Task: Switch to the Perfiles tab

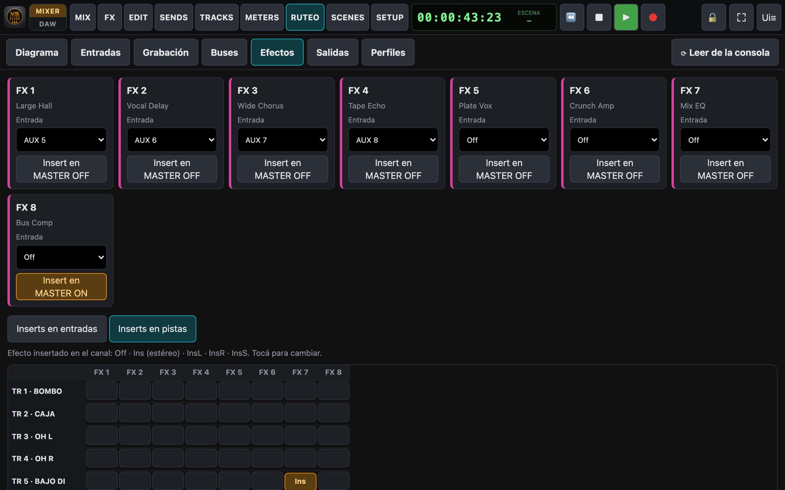Action: pyautogui.click(x=388, y=52)
